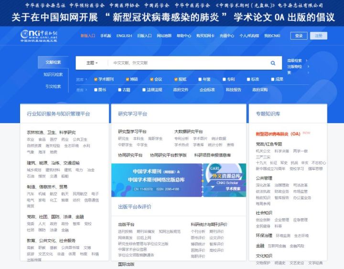Open 建筑、能源、冶炼、交通运输 category
Screen dimensions: 344x269
pyautogui.click(x=53, y=163)
